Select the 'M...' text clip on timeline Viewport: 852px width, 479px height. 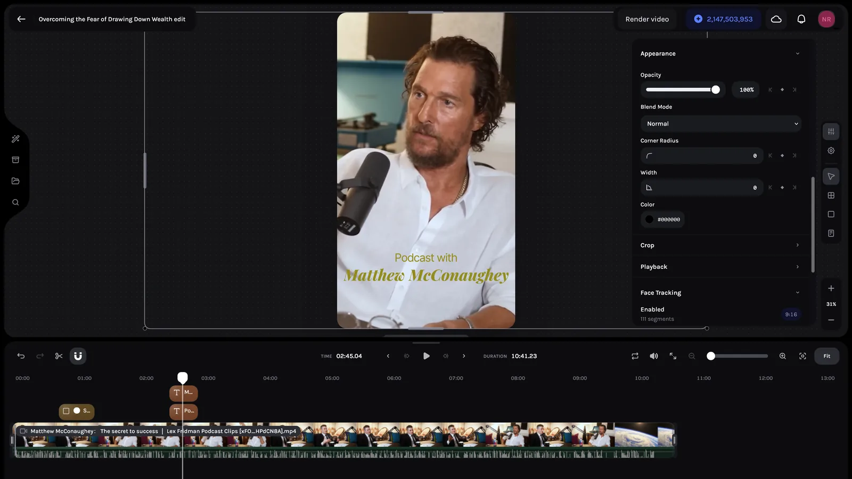click(x=184, y=393)
